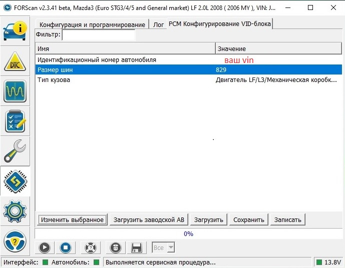Screen dimensions: 345x268
Task: Click the Записать button
Action: click(287, 219)
